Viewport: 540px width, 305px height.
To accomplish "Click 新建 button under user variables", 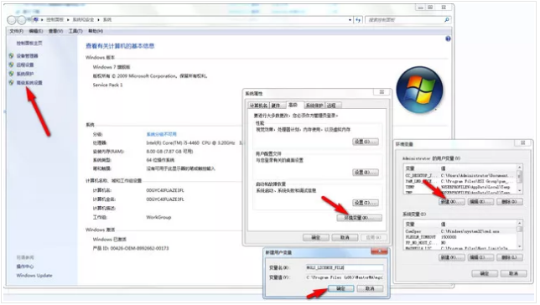I will pyautogui.click(x=452, y=202).
